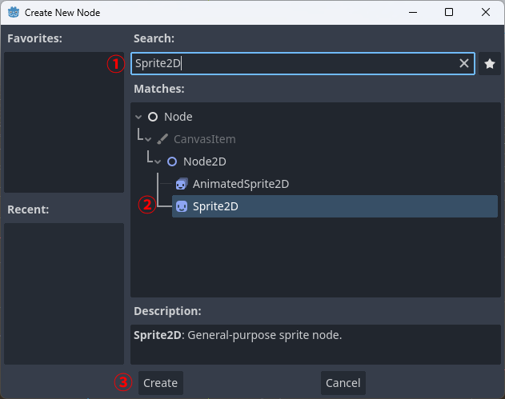Click the CanvasItem paintbrush icon
Viewport: 505px width, 399px height.
(162, 139)
